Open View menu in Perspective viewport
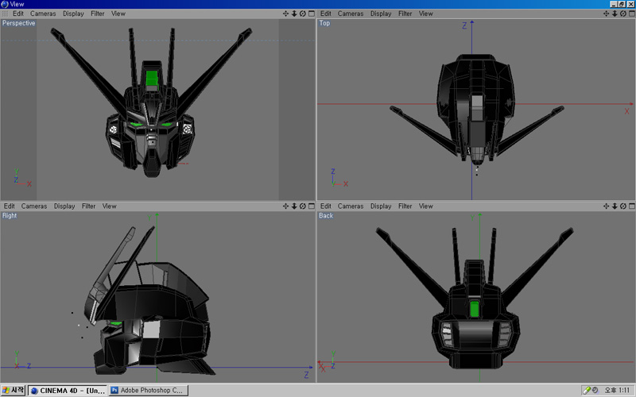Screen dimensions: 636x397 coord(118,13)
